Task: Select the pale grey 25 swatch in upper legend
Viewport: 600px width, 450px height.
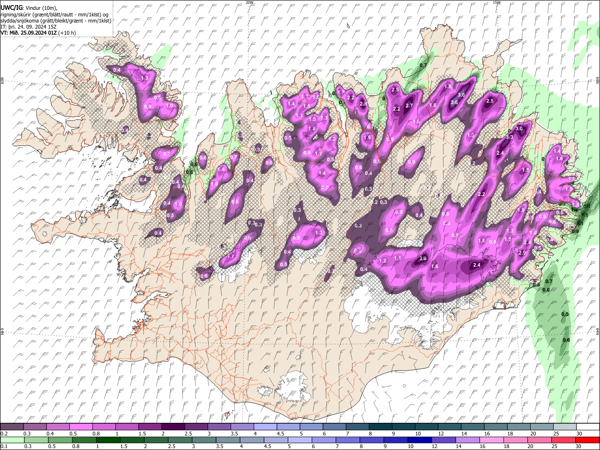Action: coord(564,427)
